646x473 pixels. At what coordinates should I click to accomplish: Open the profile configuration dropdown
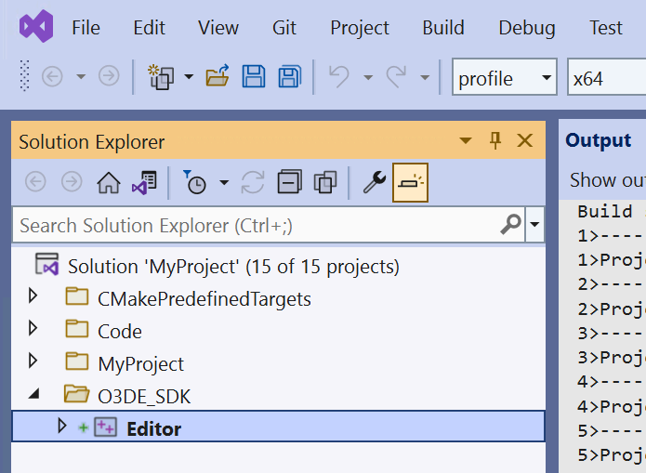coord(546,78)
